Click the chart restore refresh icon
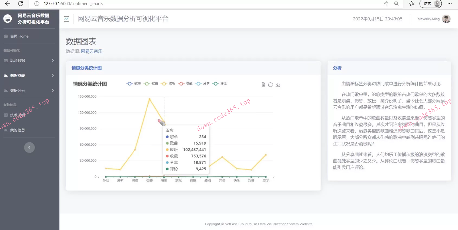The image size is (458, 230). [x=270, y=85]
